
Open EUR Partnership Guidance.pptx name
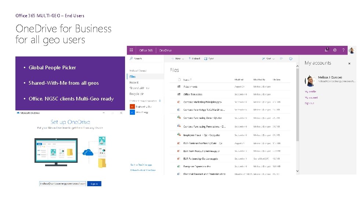(201, 158)
